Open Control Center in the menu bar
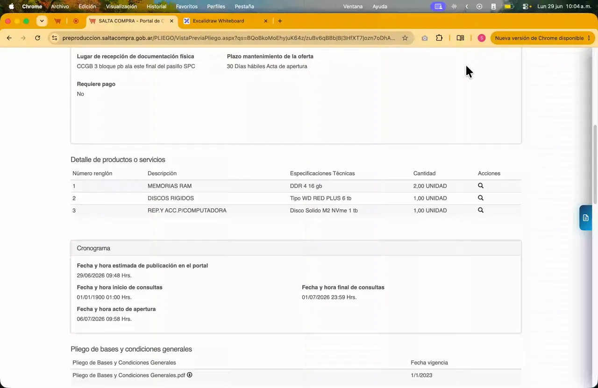 pyautogui.click(x=526, y=7)
